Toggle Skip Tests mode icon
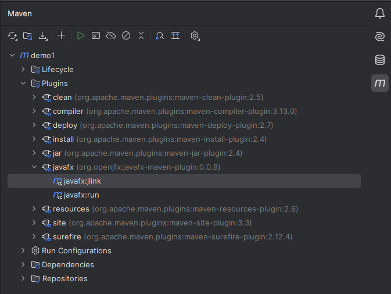The width and height of the screenshot is (391, 294). pos(126,35)
